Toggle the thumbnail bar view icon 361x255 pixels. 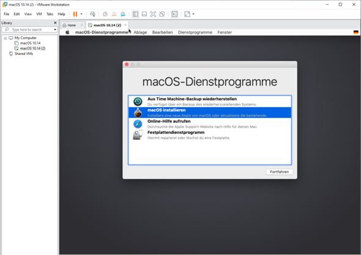pyautogui.click(x=144, y=14)
